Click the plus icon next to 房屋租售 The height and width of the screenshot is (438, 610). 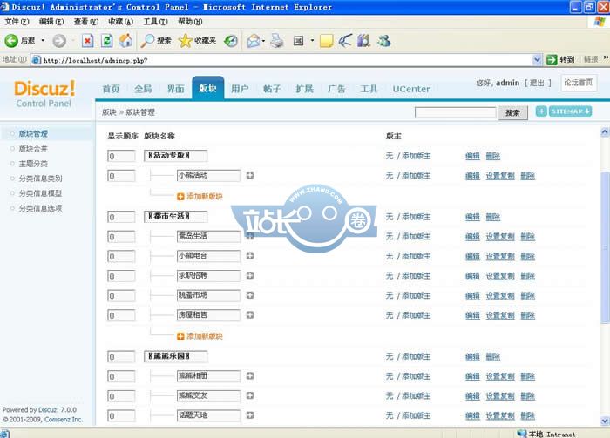point(250,315)
